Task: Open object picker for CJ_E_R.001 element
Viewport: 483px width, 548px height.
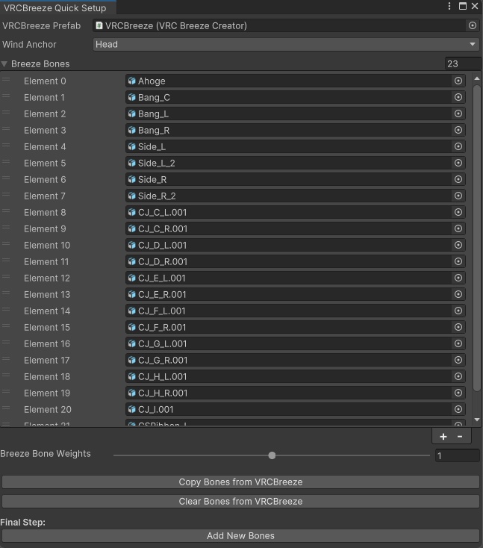Action: 458,294
